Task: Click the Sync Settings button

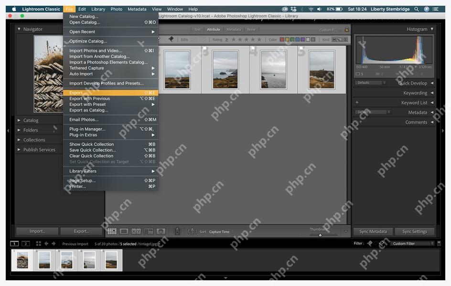Action: (415, 232)
